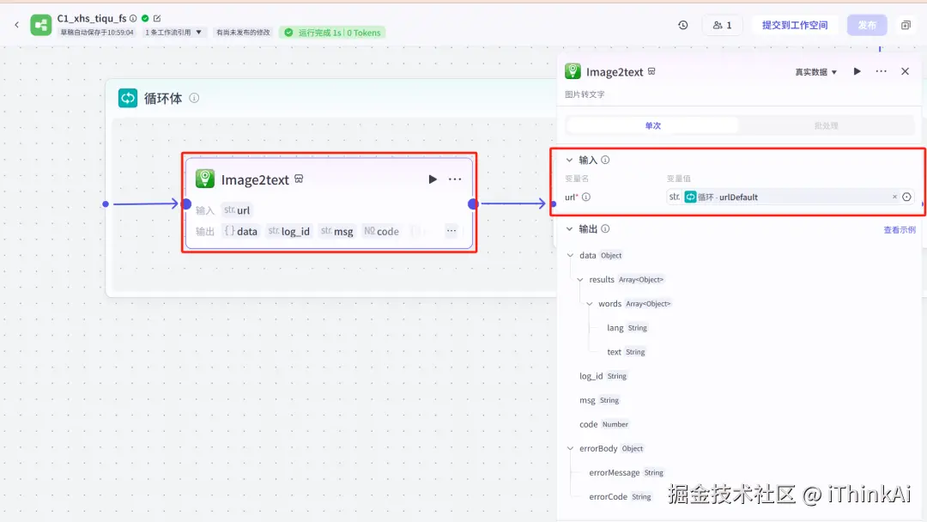This screenshot has height=522, width=927.
Task: Click the edit icon beside workflow name C1_xhs_tiqu_fs
Action: click(x=158, y=18)
